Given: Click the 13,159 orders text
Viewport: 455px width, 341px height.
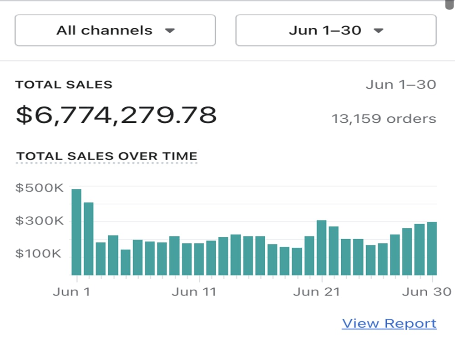Looking at the screenshot, I should [x=384, y=119].
